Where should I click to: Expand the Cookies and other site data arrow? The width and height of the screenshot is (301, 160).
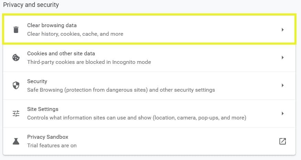click(282, 58)
